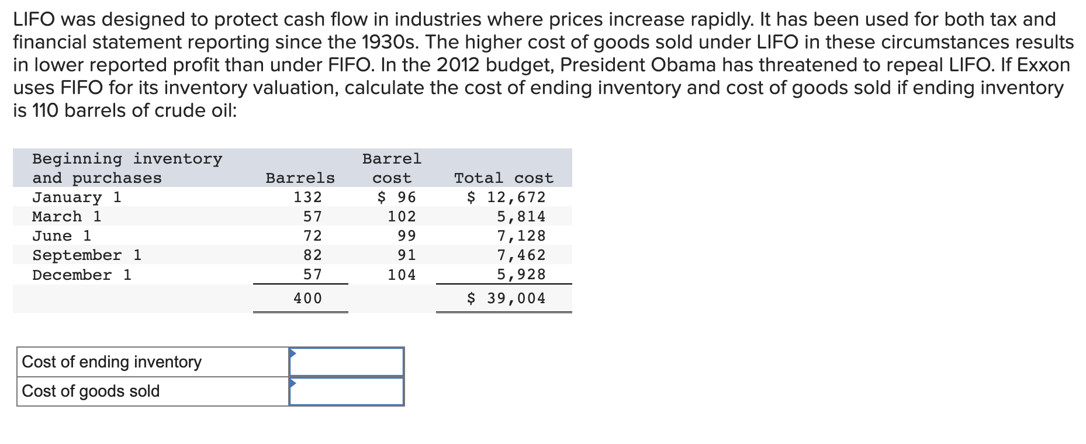Viewport: 1086px width, 444px height.
Task: Click the December 1 barrel cost 104
Action: tap(402, 275)
